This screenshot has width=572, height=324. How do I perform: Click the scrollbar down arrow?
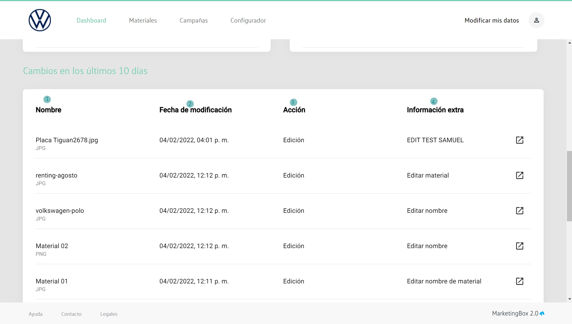click(569, 299)
